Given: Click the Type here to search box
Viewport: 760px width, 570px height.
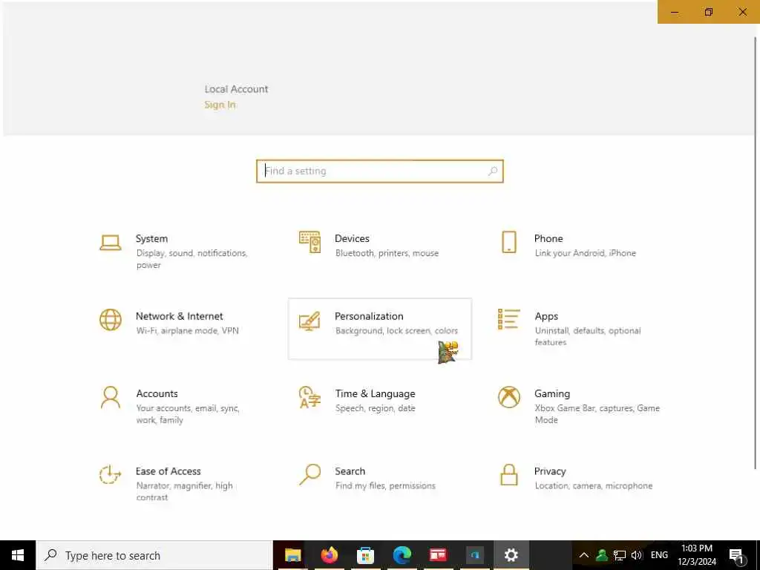Looking at the screenshot, I should coord(154,555).
